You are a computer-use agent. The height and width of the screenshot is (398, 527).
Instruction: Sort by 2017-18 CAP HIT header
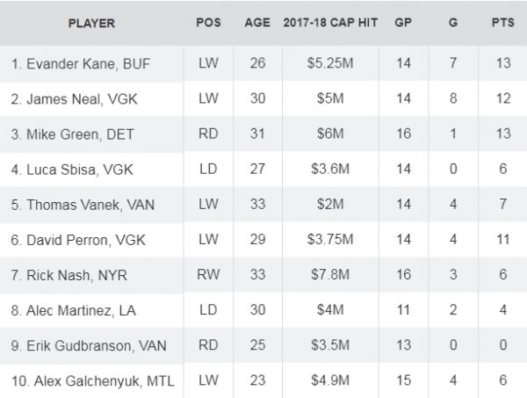click(333, 24)
